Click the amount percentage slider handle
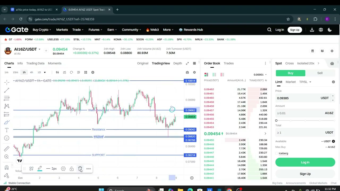 (276, 121)
